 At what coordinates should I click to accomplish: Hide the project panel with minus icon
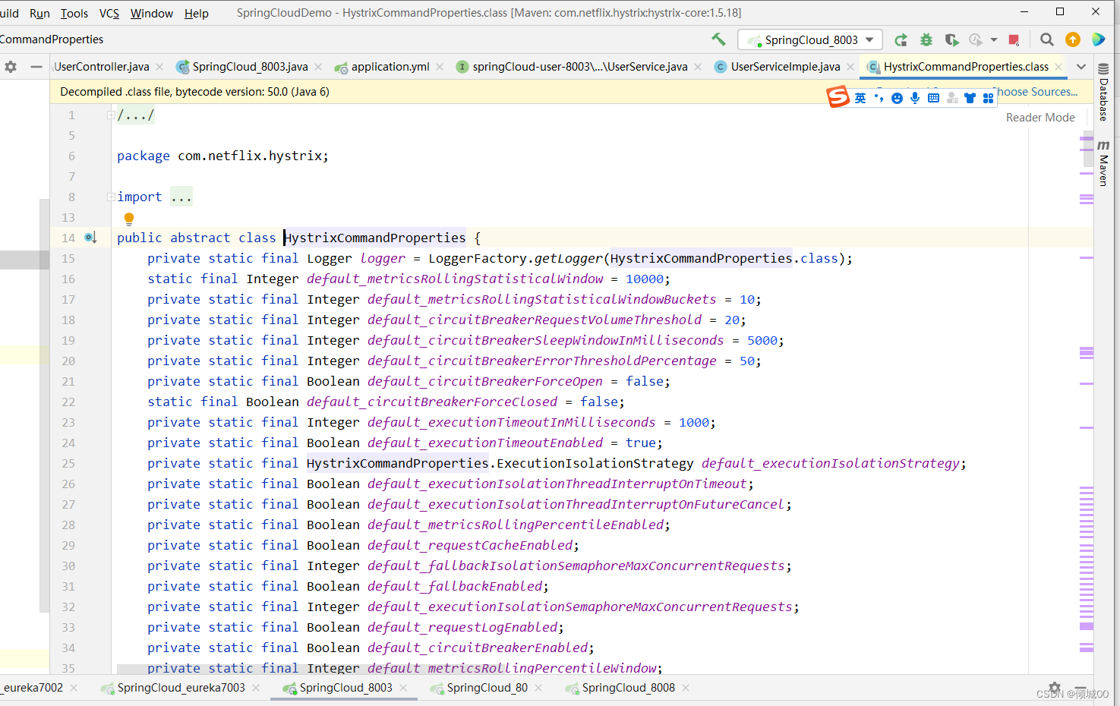[x=36, y=67]
